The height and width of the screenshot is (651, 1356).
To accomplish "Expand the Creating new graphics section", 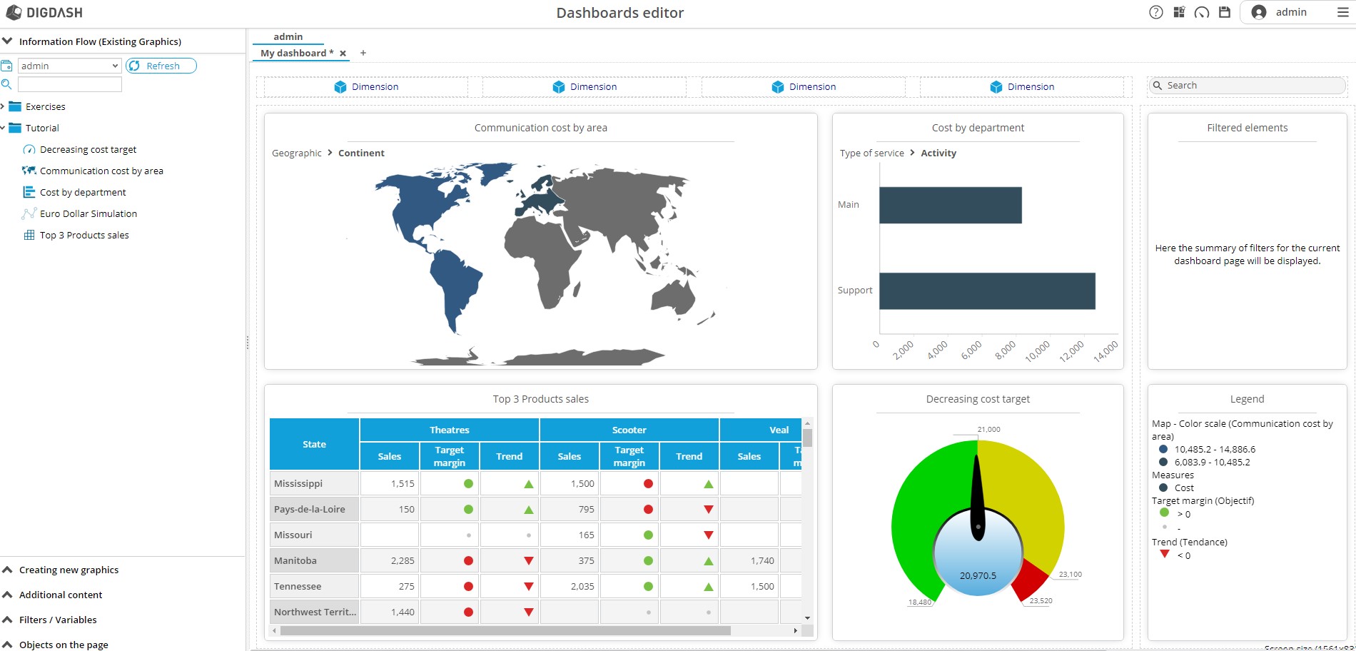I will pyautogui.click(x=69, y=570).
